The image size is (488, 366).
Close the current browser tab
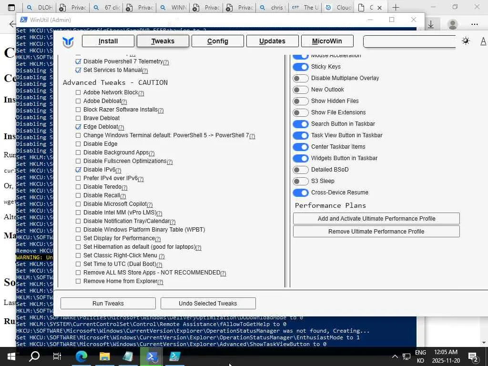point(379,8)
